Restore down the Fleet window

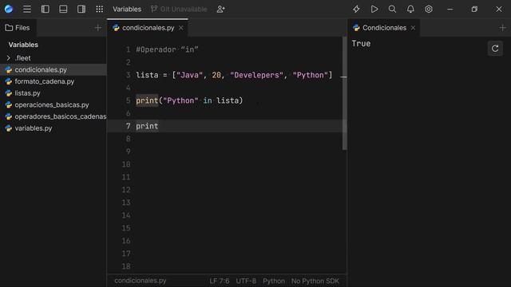474,9
